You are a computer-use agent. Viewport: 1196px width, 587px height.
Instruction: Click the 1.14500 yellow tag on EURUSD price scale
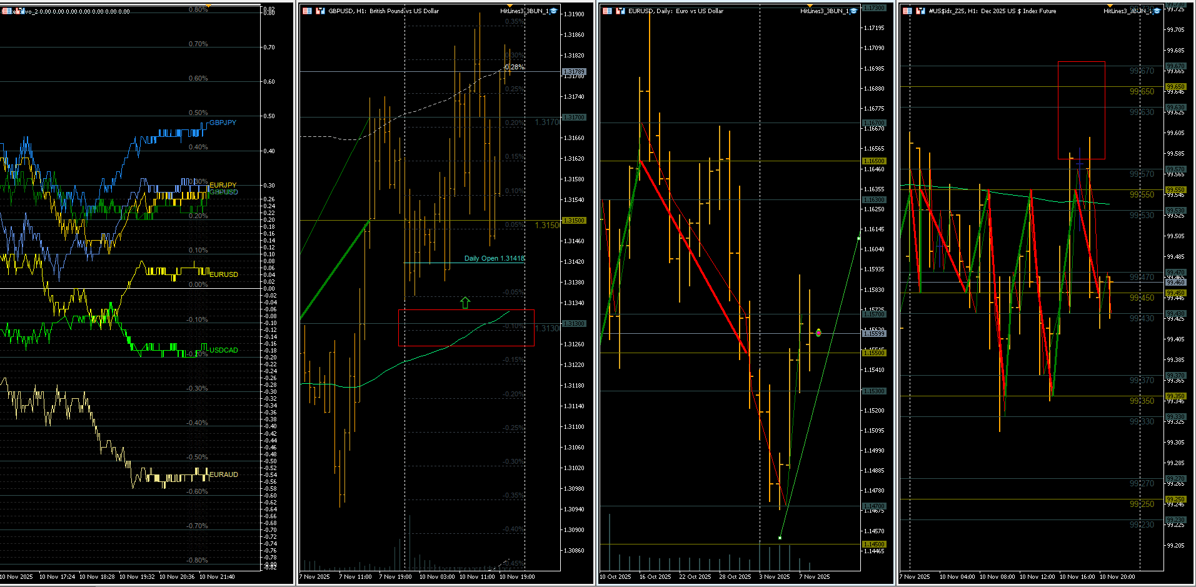pyautogui.click(x=874, y=544)
